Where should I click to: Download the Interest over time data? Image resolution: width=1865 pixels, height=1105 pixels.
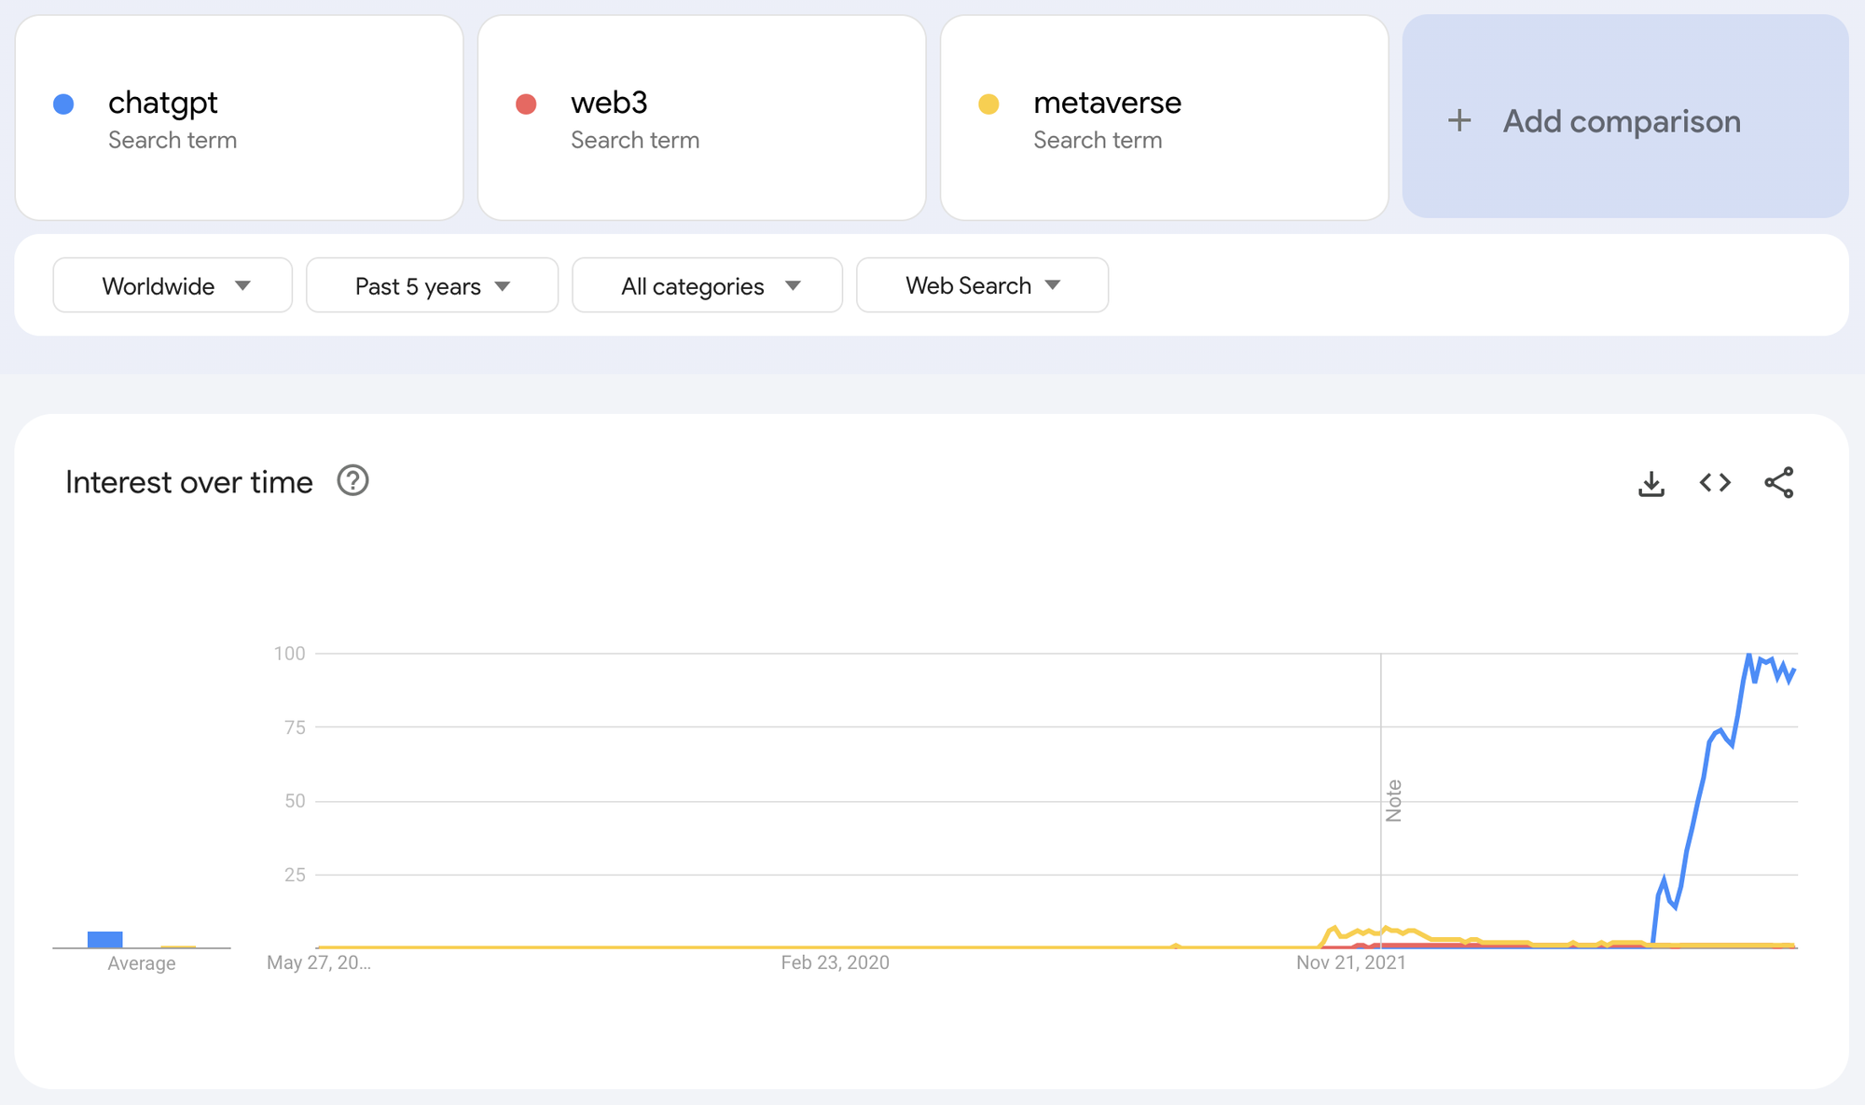coord(1651,483)
